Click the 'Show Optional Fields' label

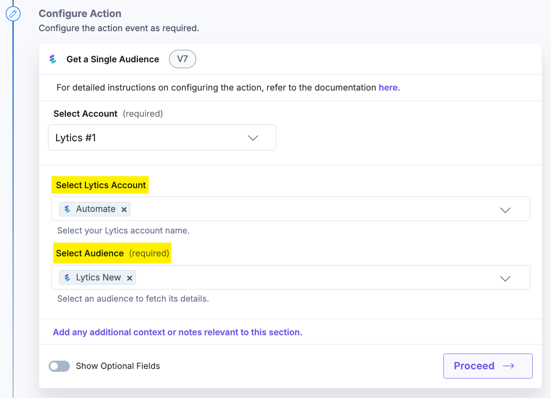(x=118, y=366)
